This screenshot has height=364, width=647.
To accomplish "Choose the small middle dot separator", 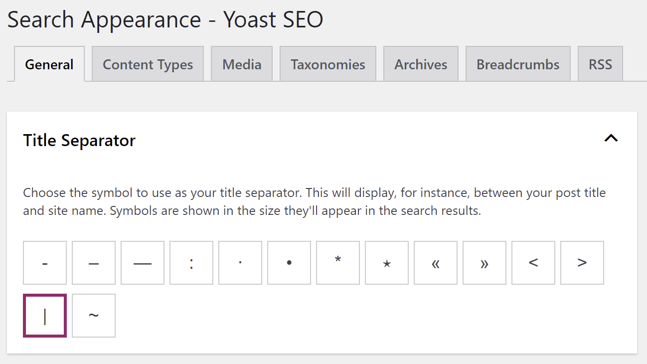I will coord(240,263).
